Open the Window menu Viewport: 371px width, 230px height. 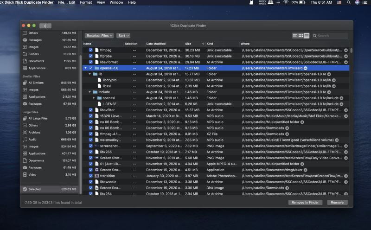(116, 2)
